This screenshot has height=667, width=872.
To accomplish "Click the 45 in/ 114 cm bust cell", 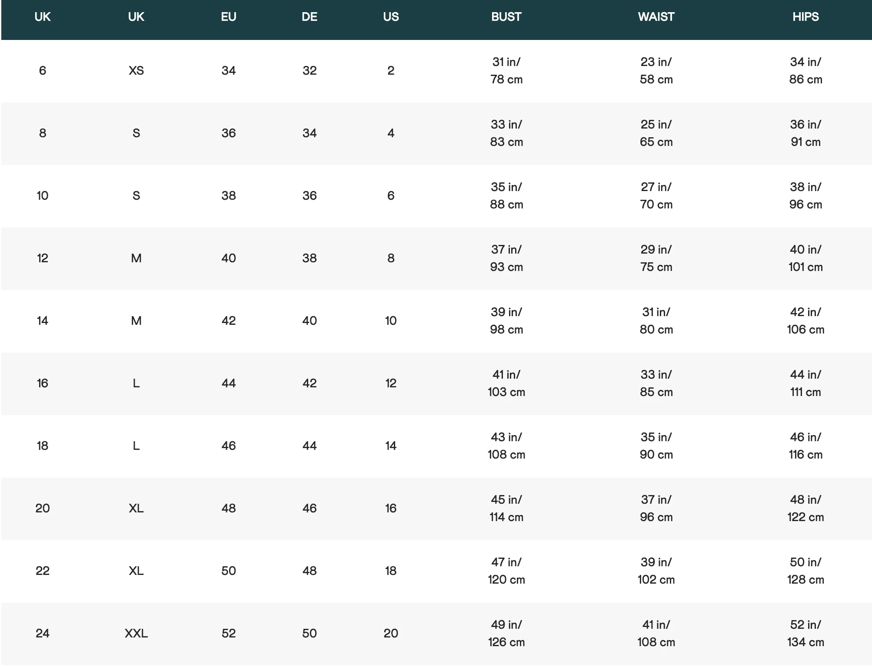I will coord(506,509).
